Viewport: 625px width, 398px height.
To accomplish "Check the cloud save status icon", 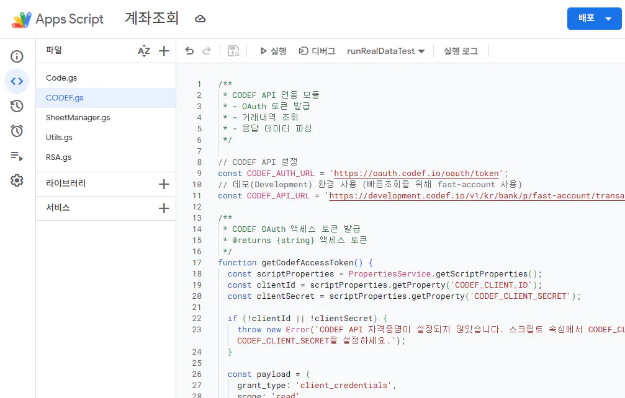I will coord(200,19).
